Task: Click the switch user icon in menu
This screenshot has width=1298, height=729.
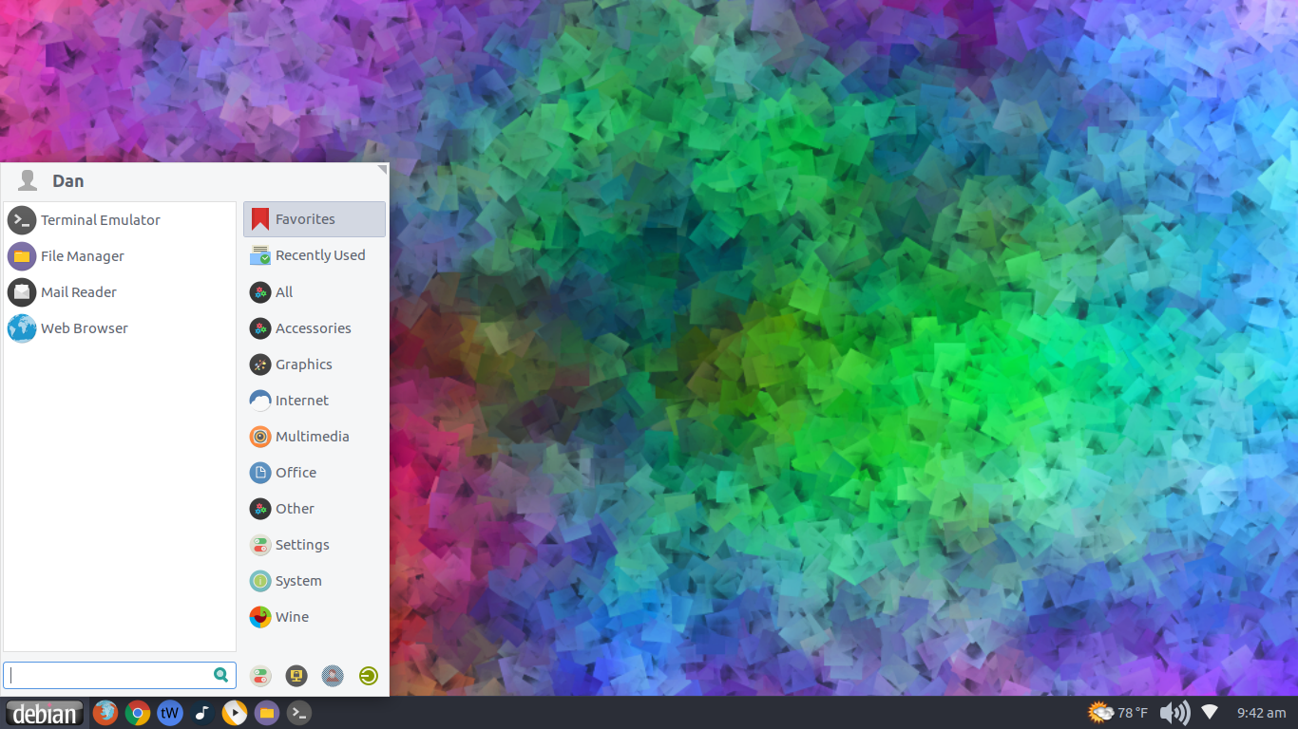Action: click(333, 676)
